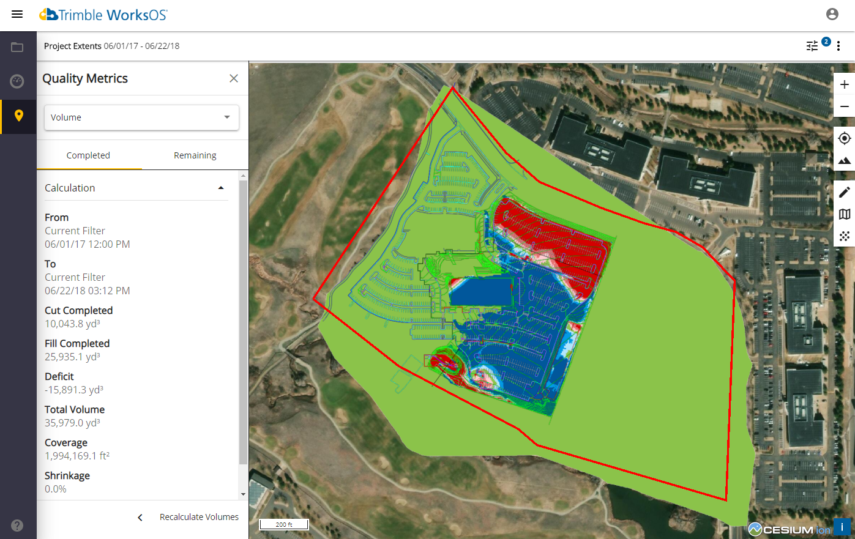Open the projects folder sidebar icon
855x539 pixels.
coord(17,47)
